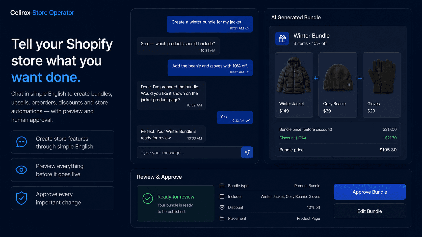Click the chat bubble icon for store features
Image resolution: width=422 pixels, height=237 pixels.
point(22,142)
